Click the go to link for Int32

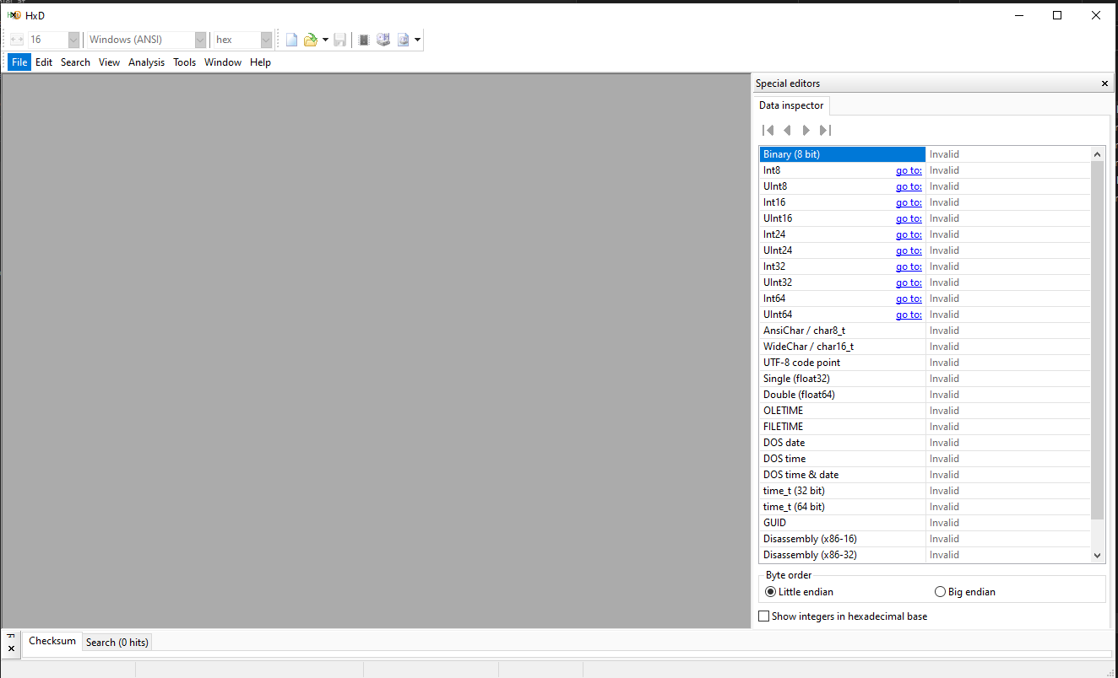[909, 266]
